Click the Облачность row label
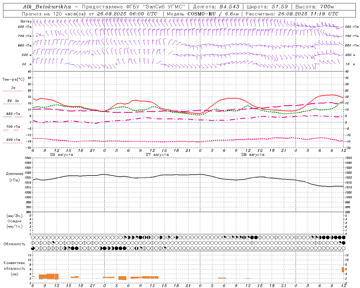The height and width of the screenshot is (288, 360). 14,244
